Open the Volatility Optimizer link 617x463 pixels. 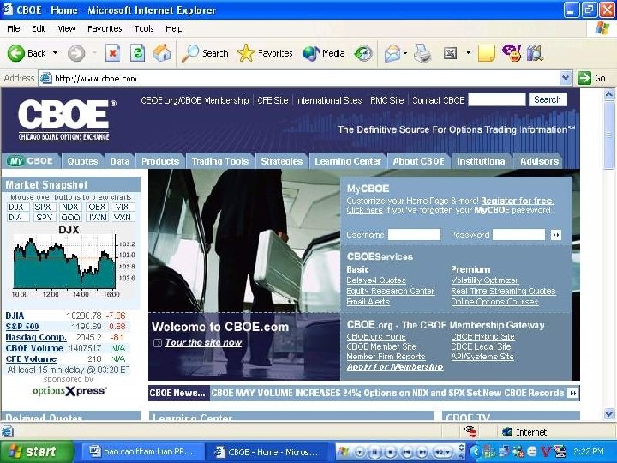pos(485,280)
